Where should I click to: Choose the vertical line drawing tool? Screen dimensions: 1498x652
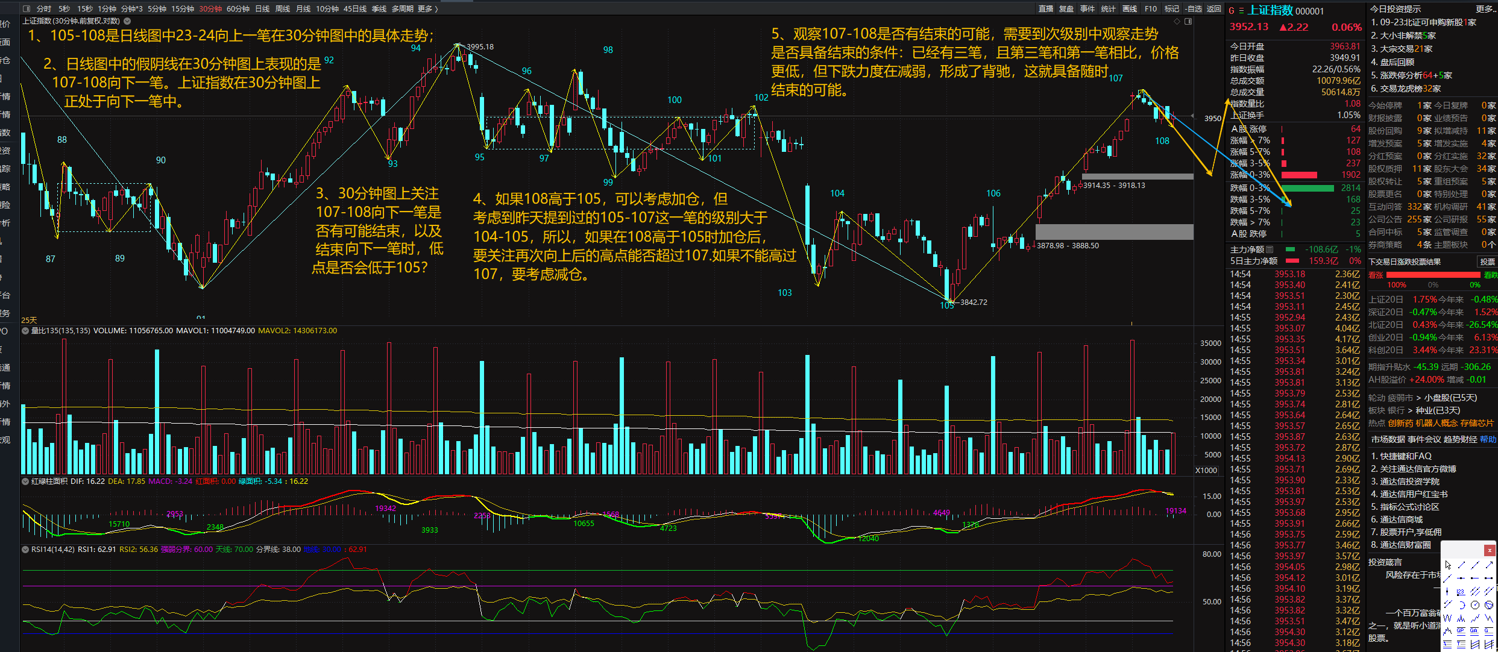[1447, 591]
